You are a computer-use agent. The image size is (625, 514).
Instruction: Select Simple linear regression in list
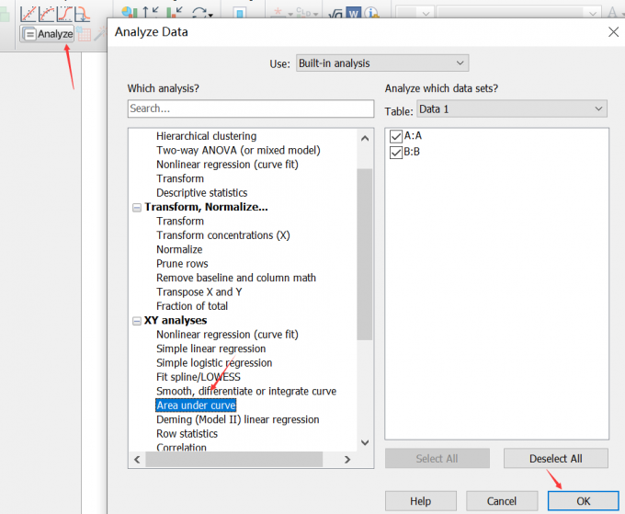[x=210, y=348]
